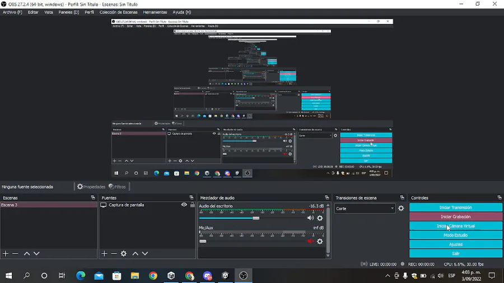The width and height of the screenshot is (504, 283).
Task: Unmute Mic/Aux red speaker icon
Action: pyautogui.click(x=310, y=241)
